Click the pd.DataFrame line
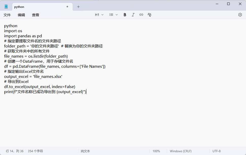 pyautogui.click(x=55, y=66)
